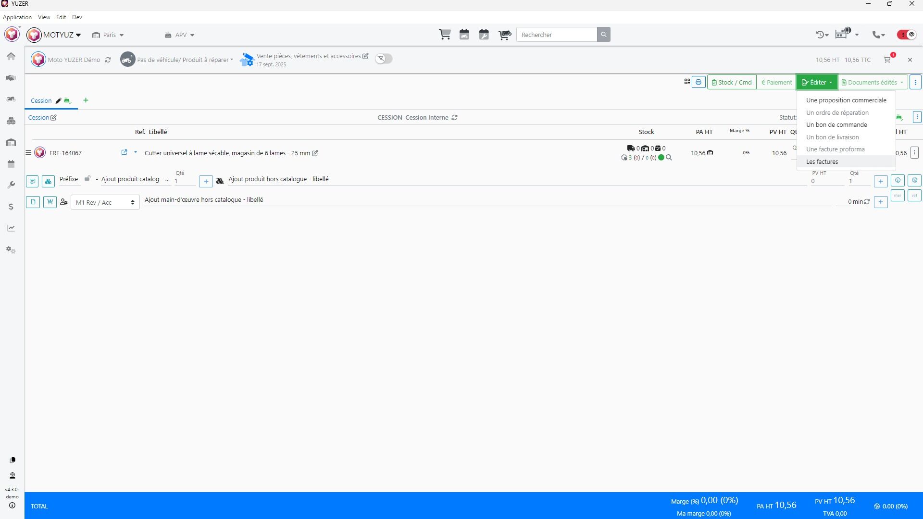Click the settings gears icon in sidebar
The width and height of the screenshot is (923, 519).
point(11,250)
